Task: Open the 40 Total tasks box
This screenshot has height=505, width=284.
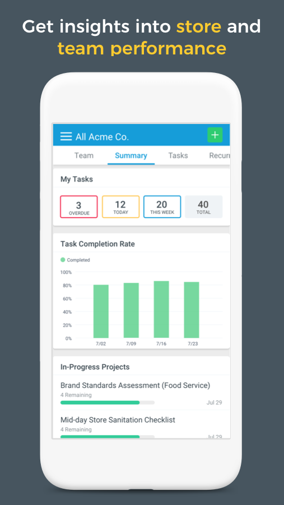Action: click(x=203, y=206)
